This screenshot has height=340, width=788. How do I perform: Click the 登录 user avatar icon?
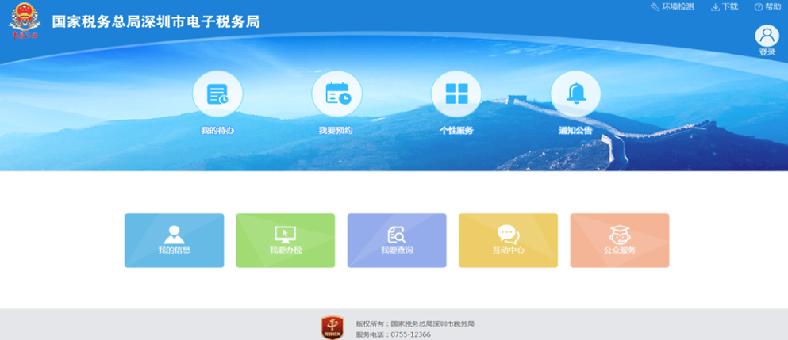(x=767, y=36)
